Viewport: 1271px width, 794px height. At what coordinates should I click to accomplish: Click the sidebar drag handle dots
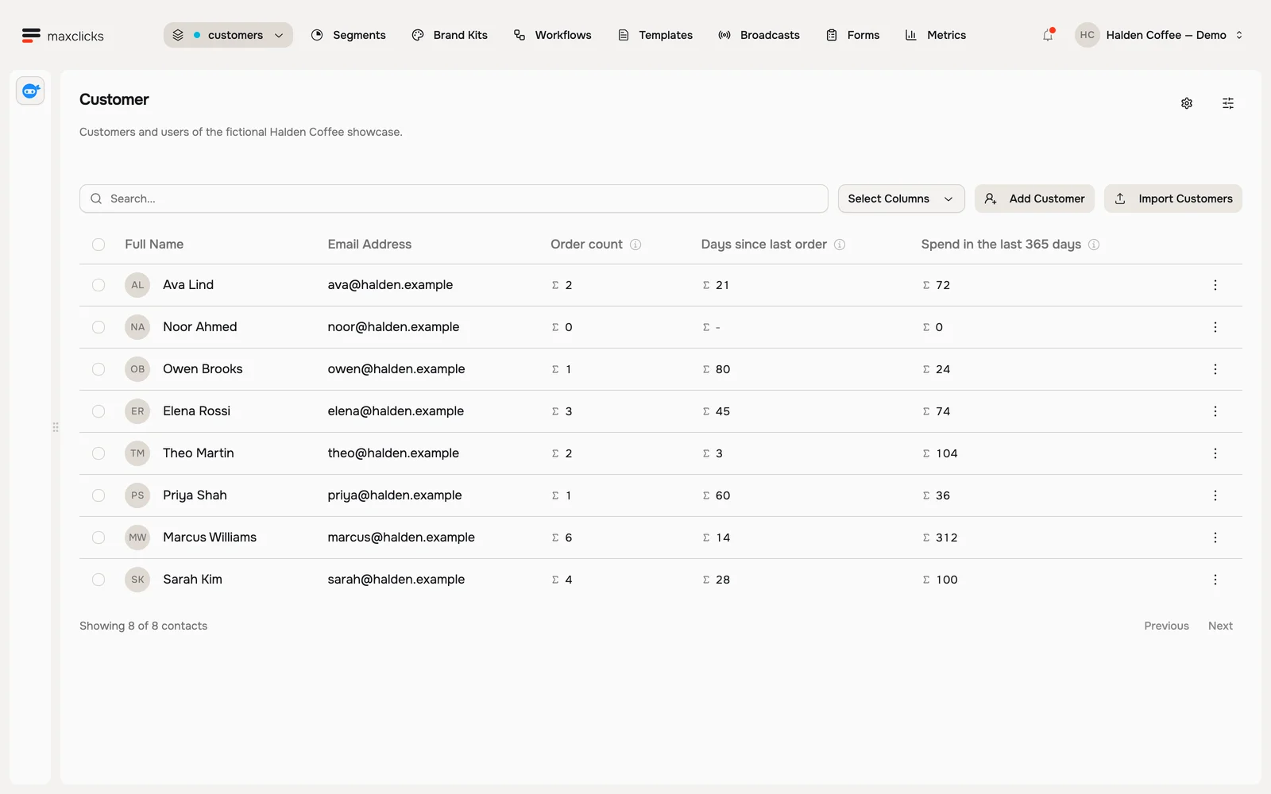tap(56, 427)
